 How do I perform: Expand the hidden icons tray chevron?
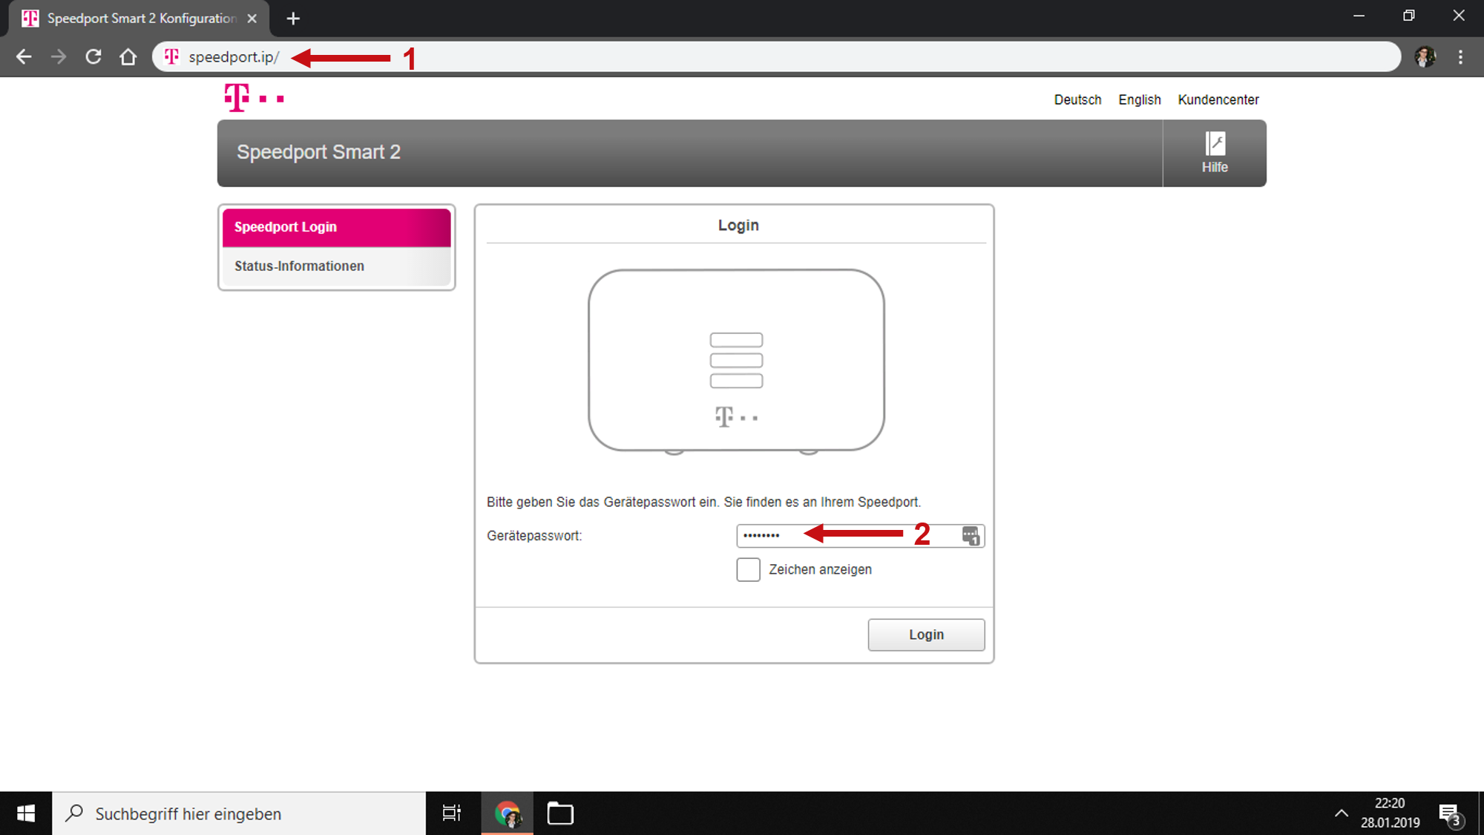point(1343,813)
